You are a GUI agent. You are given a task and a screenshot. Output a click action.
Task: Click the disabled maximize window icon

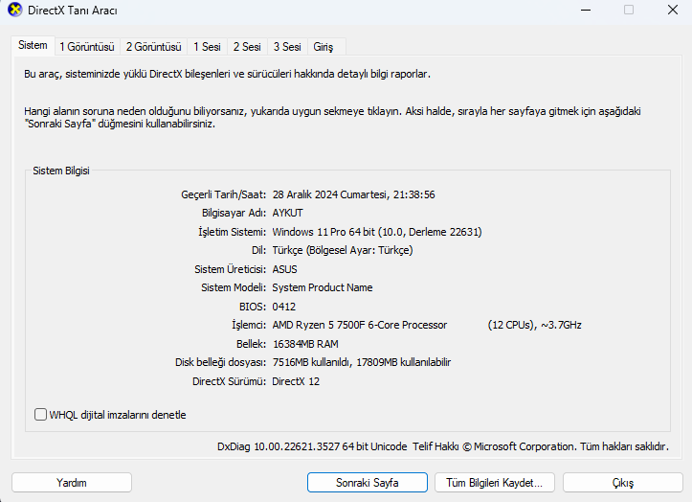(x=629, y=10)
